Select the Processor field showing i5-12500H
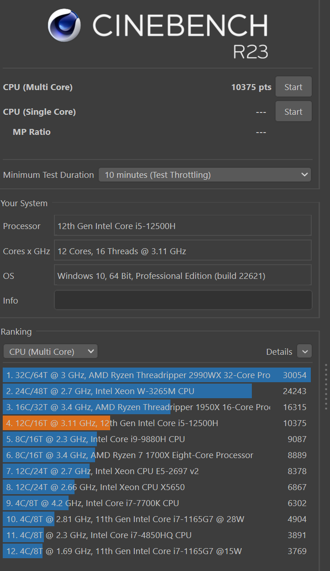This screenshot has height=571, width=330. tap(183, 226)
